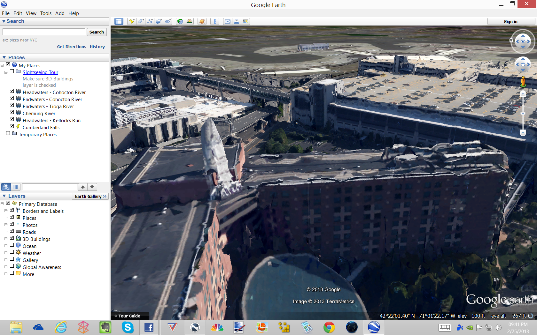Expand the Sightseeing Tour folder
This screenshot has width=537, height=335.
(x=6, y=72)
